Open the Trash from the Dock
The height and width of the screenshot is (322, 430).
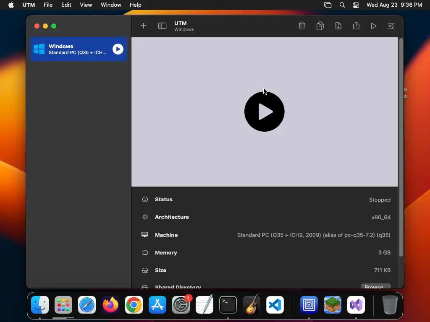tap(390, 305)
